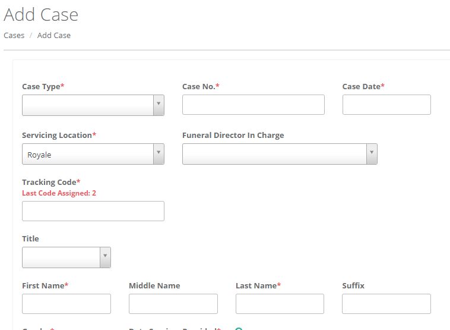Screen dimensions: 450x330
Task: Open the Funeral Director In Charge dropdown
Action: pyautogui.click(x=279, y=154)
